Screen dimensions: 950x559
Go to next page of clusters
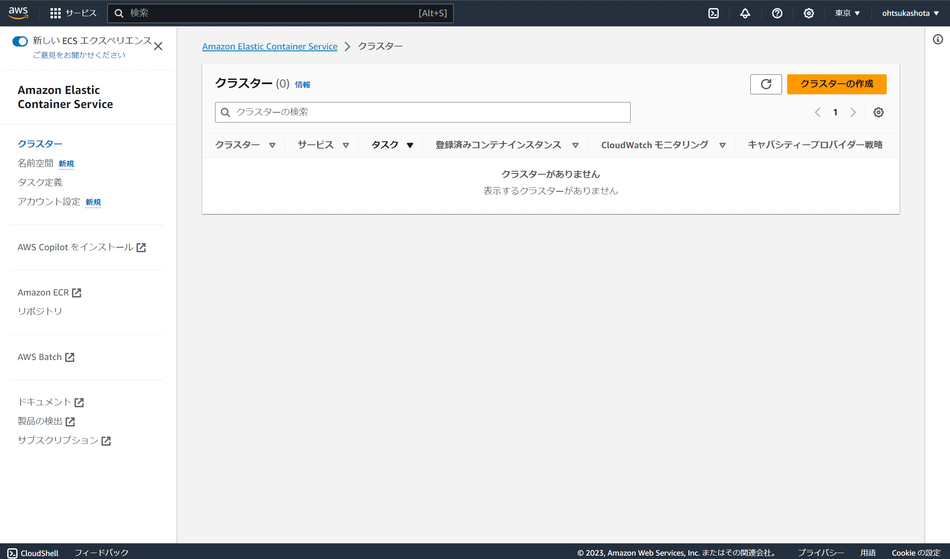pyautogui.click(x=853, y=112)
